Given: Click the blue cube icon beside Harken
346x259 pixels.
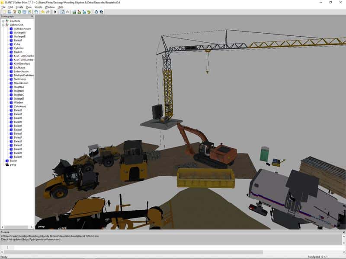Looking at the screenshot, I should [11, 52].
